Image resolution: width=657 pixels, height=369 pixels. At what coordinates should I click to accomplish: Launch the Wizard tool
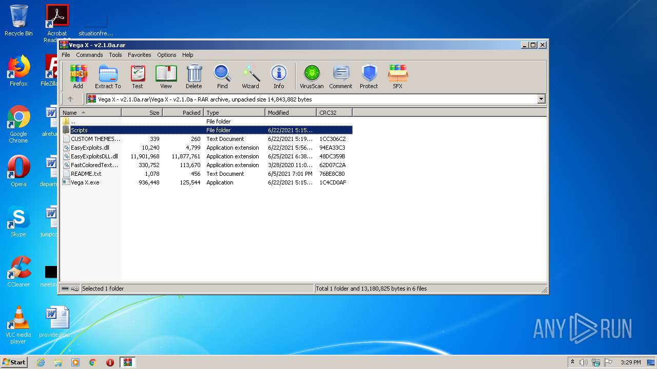(x=250, y=77)
